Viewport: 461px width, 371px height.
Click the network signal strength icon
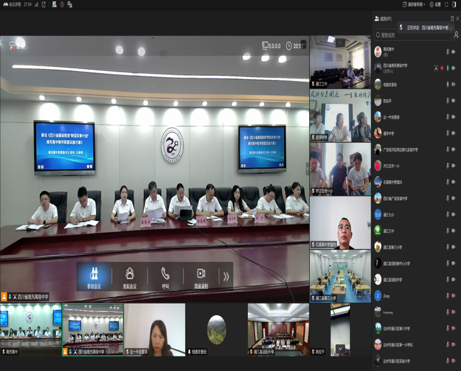coord(36,4)
